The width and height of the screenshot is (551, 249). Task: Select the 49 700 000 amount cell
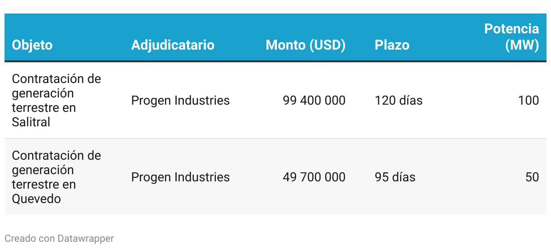(x=314, y=177)
